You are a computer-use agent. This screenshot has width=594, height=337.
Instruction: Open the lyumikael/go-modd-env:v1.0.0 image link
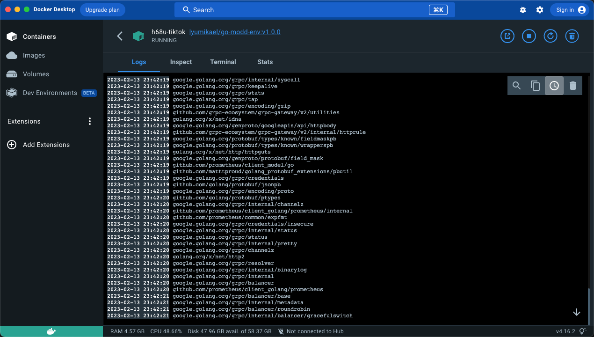[x=235, y=32]
